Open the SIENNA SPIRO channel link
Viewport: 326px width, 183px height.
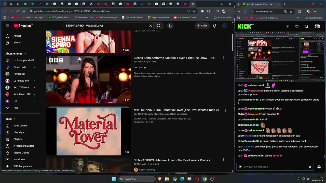tap(146, 170)
